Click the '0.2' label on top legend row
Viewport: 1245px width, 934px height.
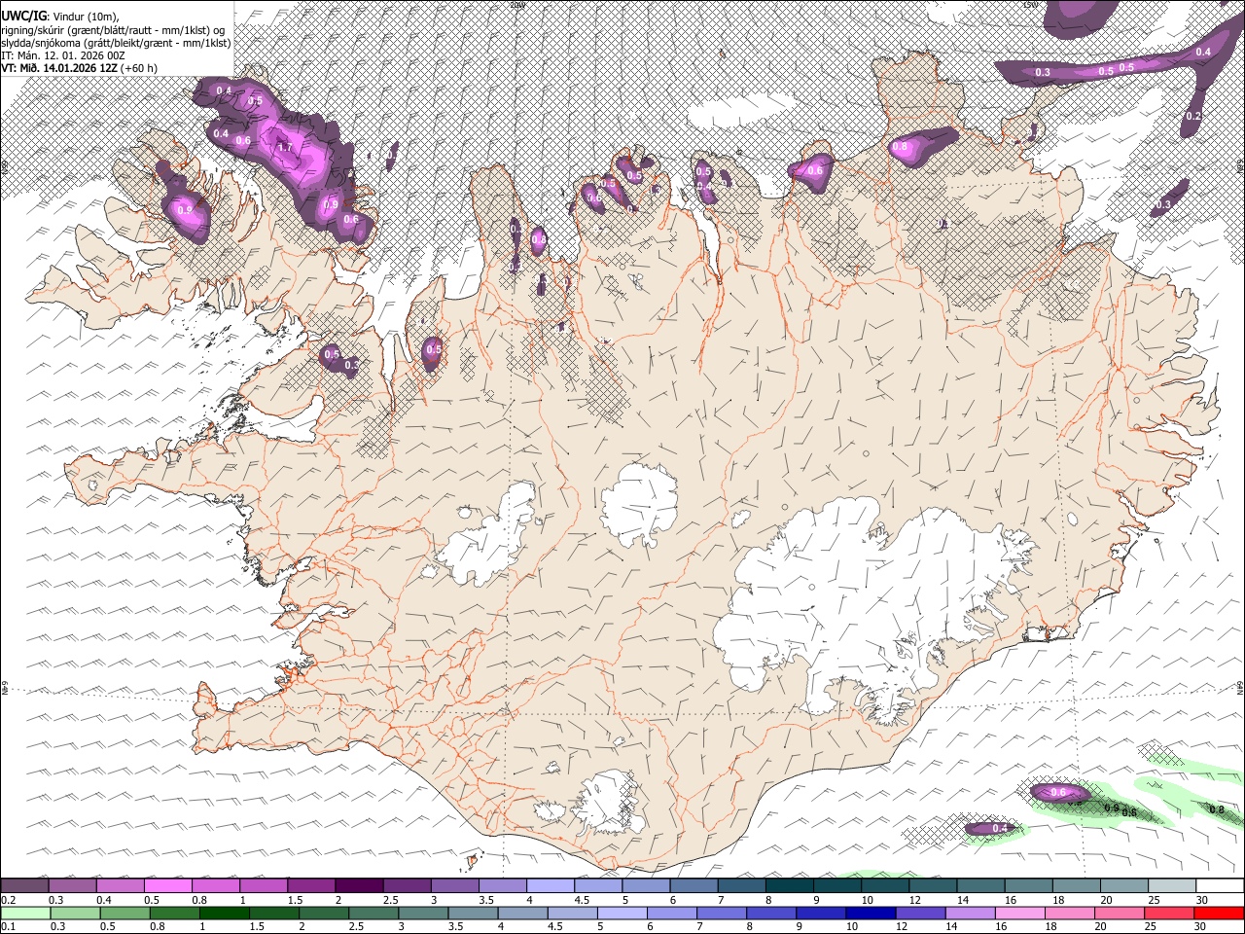coord(8,900)
